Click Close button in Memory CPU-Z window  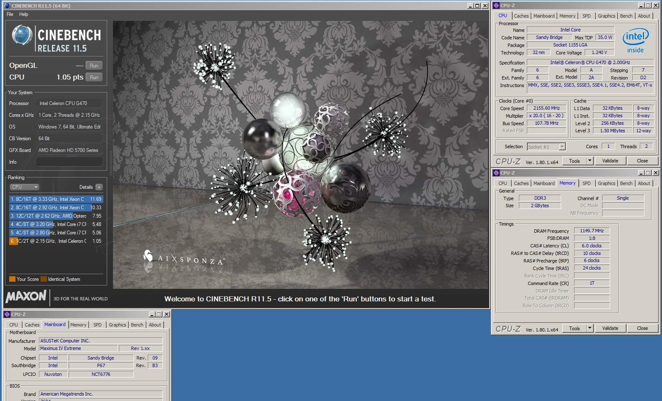click(x=642, y=329)
